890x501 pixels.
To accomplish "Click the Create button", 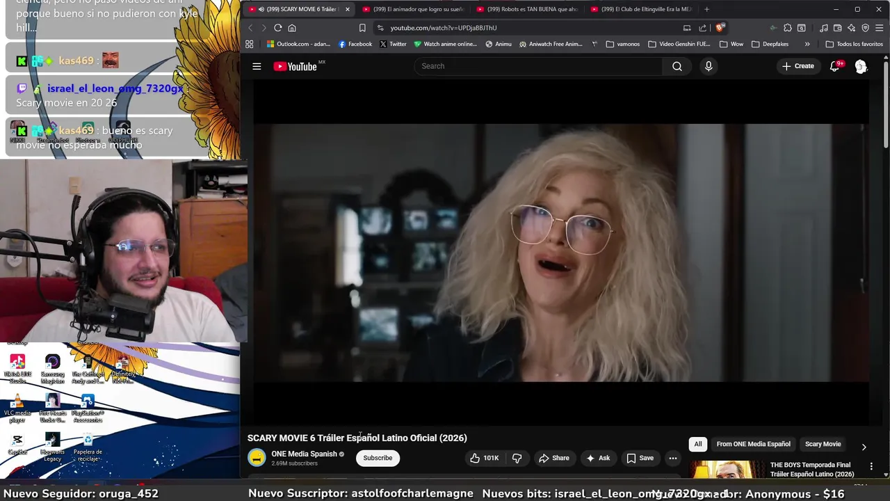I will (798, 66).
